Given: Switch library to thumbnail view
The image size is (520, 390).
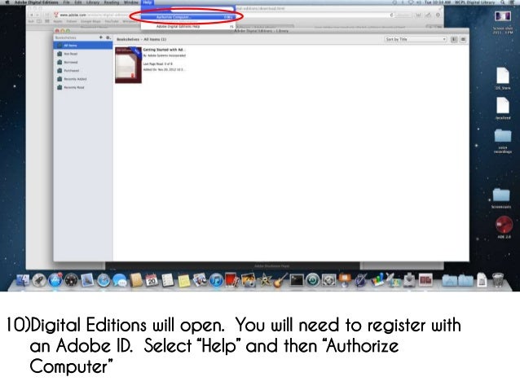Looking at the screenshot, I should (x=454, y=39).
